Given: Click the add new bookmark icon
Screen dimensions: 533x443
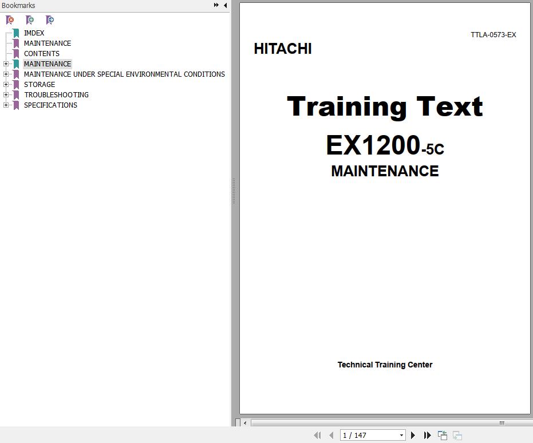Looking at the screenshot, I should 30,21.
